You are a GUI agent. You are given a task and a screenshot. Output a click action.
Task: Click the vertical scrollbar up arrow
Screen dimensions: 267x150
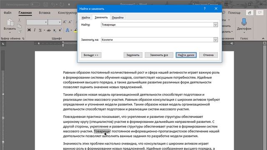[x=264, y=43]
